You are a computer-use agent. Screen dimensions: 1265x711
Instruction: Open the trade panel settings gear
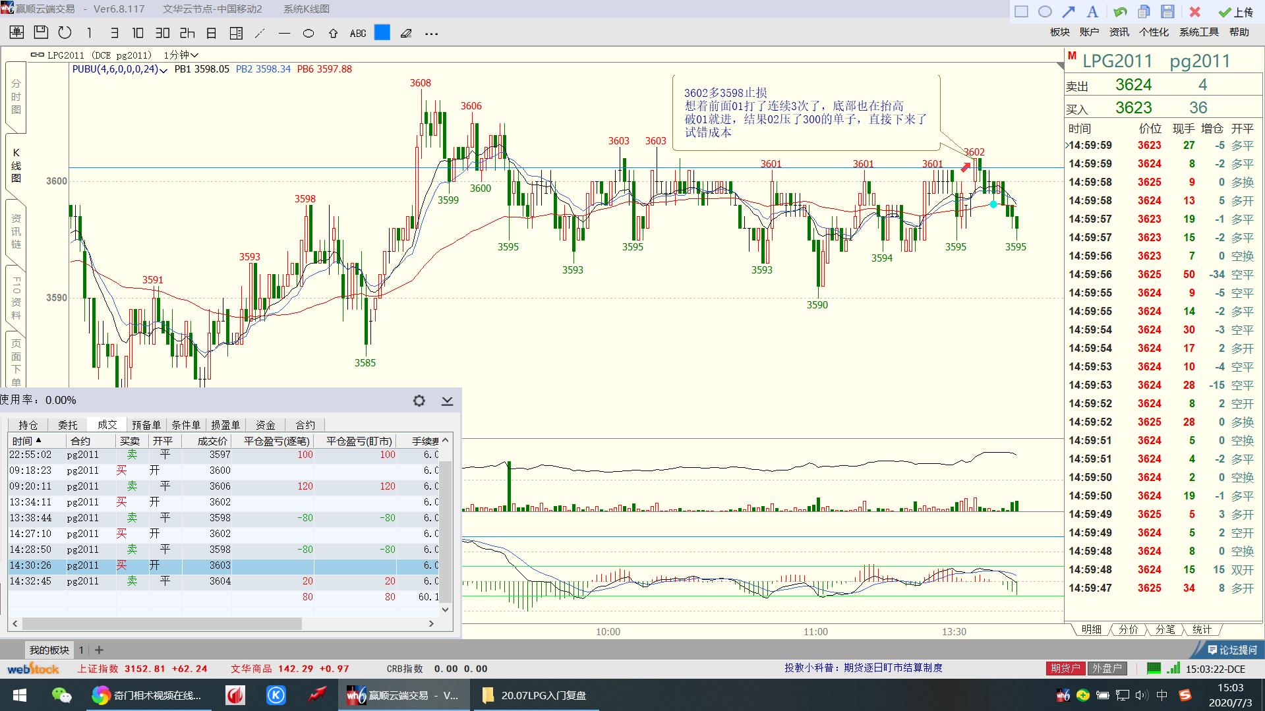tap(419, 400)
